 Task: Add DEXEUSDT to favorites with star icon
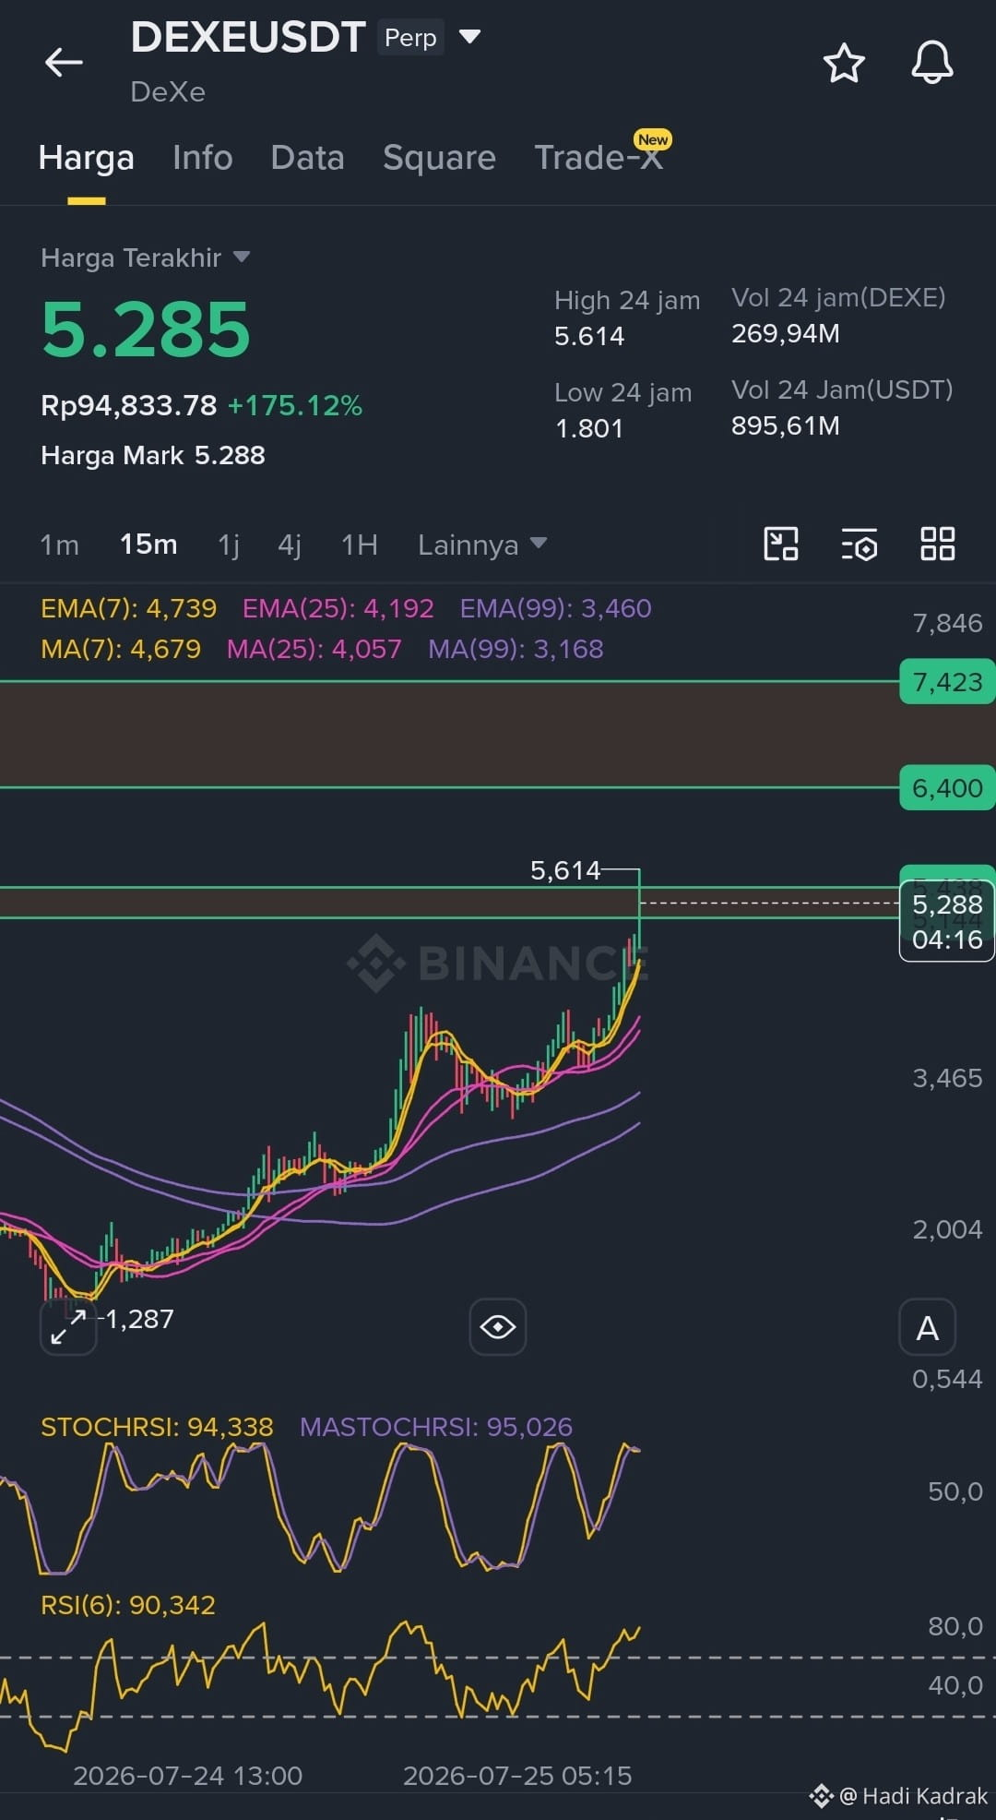pos(843,63)
